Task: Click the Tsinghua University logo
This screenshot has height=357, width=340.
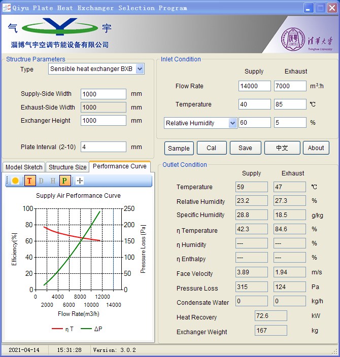Action: point(307,39)
